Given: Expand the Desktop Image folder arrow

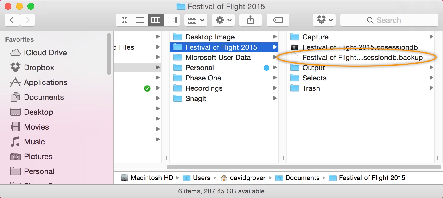Looking at the screenshot, I should click(275, 37).
